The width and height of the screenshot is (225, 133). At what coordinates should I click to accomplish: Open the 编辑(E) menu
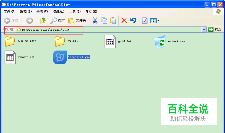(26, 11)
